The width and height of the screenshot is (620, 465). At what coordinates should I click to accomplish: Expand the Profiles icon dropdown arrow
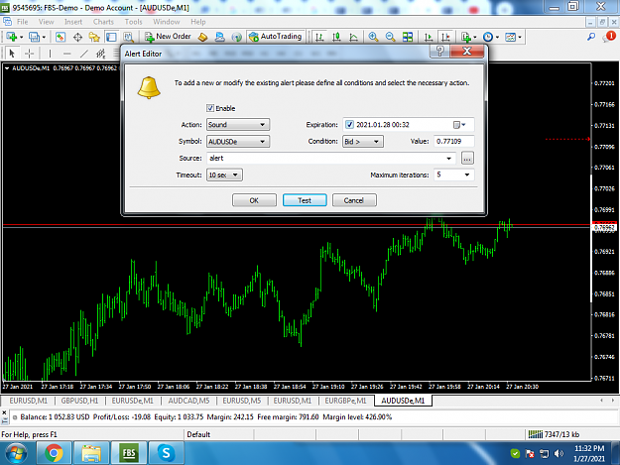point(44,37)
